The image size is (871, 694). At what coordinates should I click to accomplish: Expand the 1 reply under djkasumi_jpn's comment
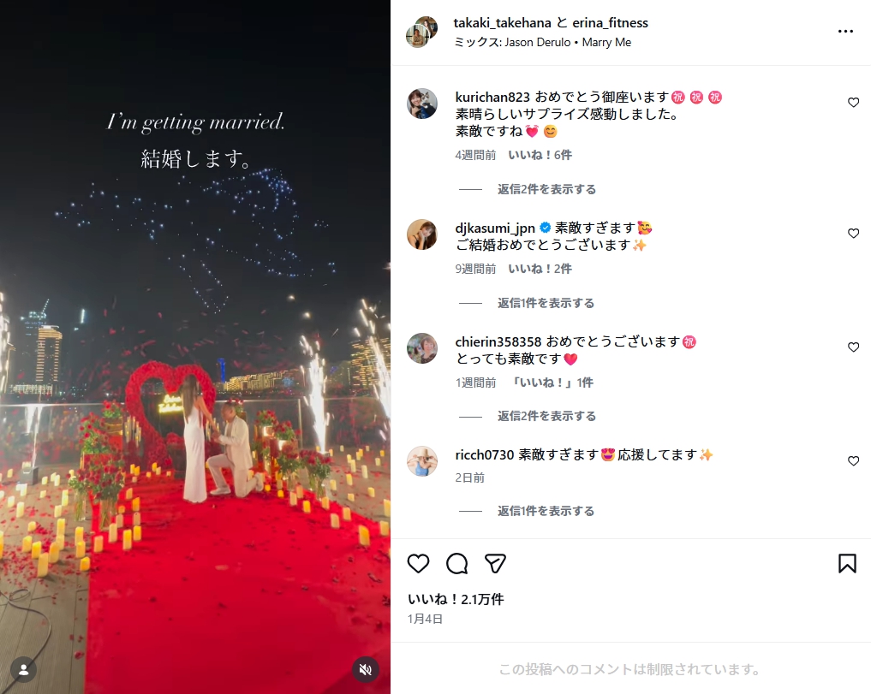546,303
